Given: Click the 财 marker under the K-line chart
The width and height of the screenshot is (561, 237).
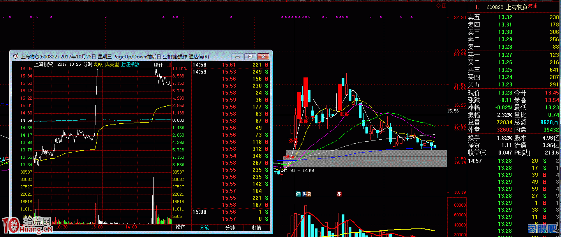Looking at the screenshot, I should [303, 194].
